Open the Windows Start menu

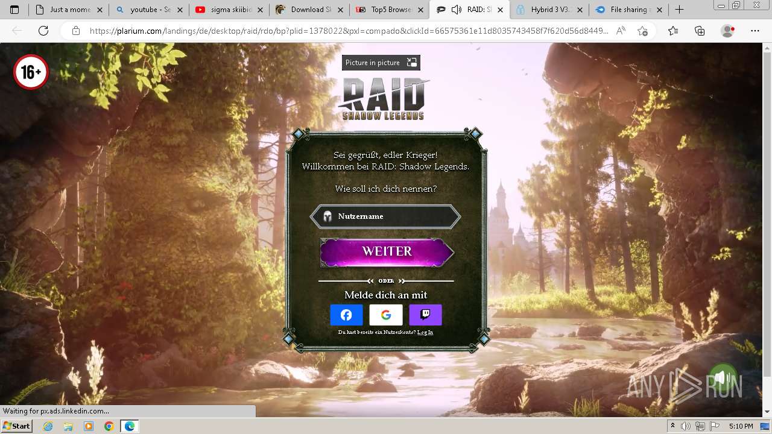pyautogui.click(x=16, y=426)
